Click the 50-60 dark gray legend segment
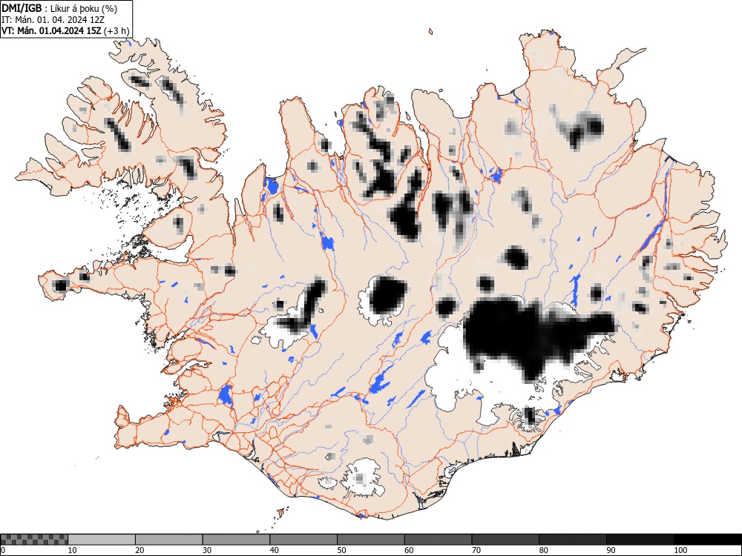Image resolution: width=742 pixels, height=556 pixels. coord(371,540)
